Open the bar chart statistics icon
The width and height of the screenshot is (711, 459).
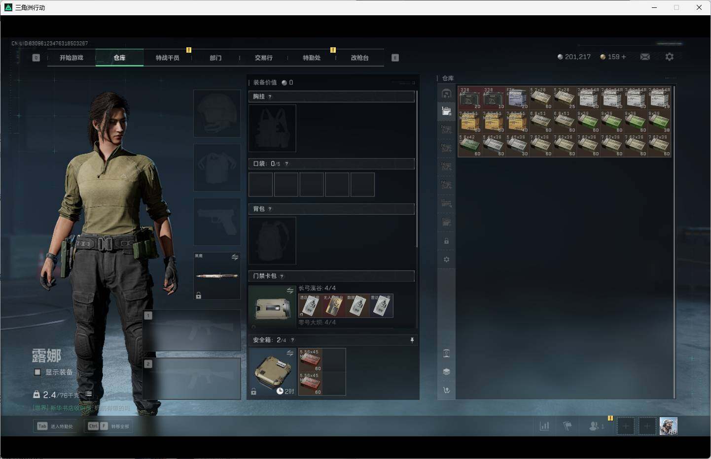point(544,426)
